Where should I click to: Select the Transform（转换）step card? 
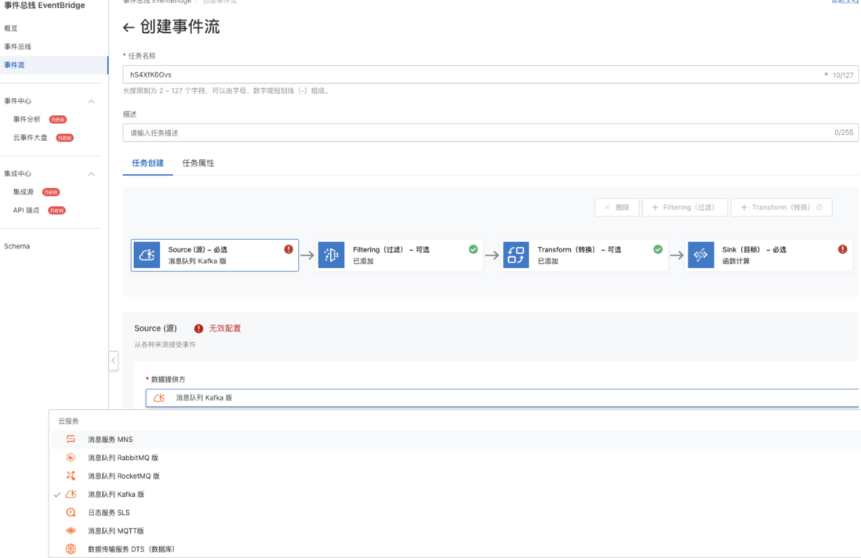click(x=584, y=255)
